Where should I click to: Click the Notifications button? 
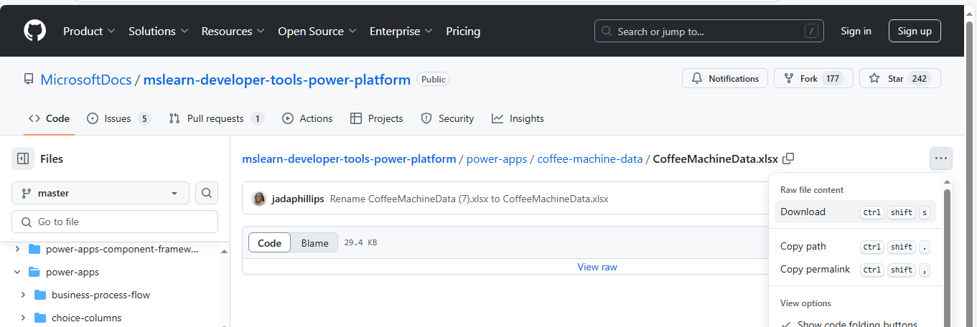[724, 79]
